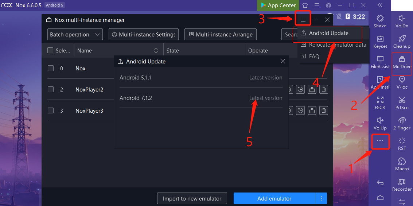This screenshot has height=206, width=413.
Task: Toggle the Select all checkbox
Action: click(x=50, y=50)
